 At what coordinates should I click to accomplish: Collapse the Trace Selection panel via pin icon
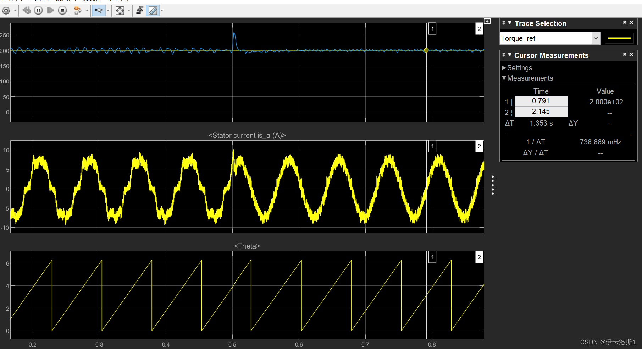pyautogui.click(x=504, y=22)
